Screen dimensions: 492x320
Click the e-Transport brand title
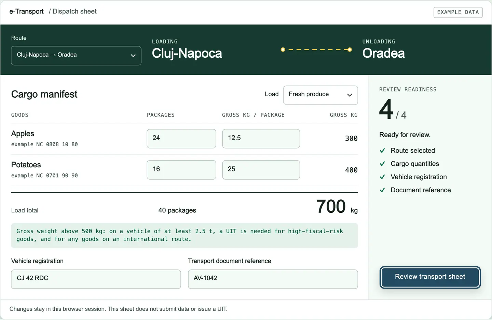point(27,12)
